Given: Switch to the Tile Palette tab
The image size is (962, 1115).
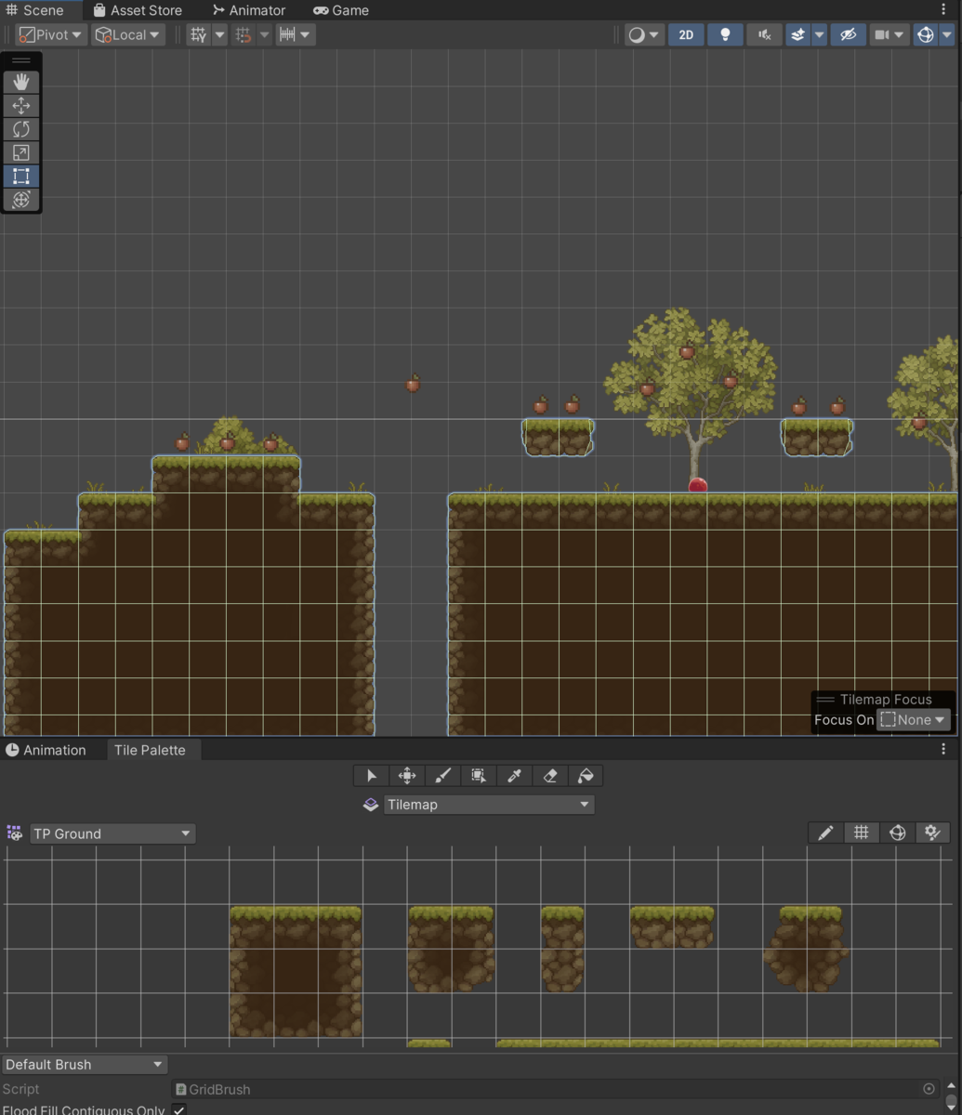Looking at the screenshot, I should (x=150, y=750).
